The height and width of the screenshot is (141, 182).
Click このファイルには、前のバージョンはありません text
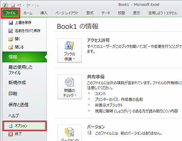point(128,133)
